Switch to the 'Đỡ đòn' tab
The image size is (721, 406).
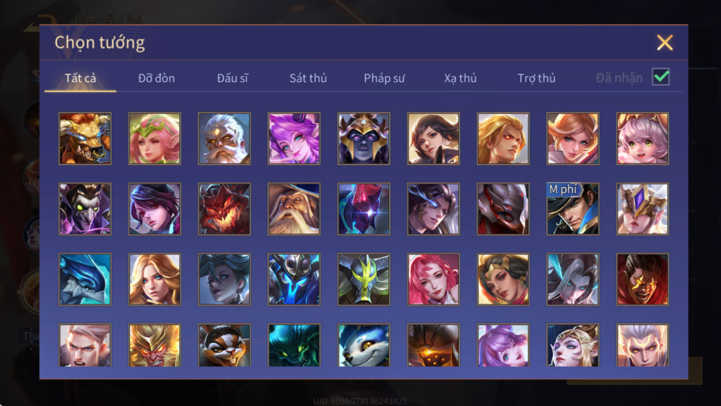click(156, 78)
